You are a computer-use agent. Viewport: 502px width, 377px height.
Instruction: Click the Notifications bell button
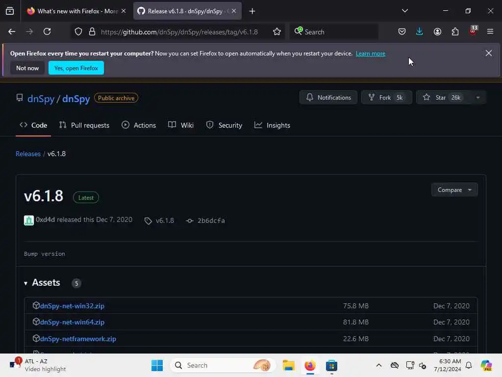328,98
